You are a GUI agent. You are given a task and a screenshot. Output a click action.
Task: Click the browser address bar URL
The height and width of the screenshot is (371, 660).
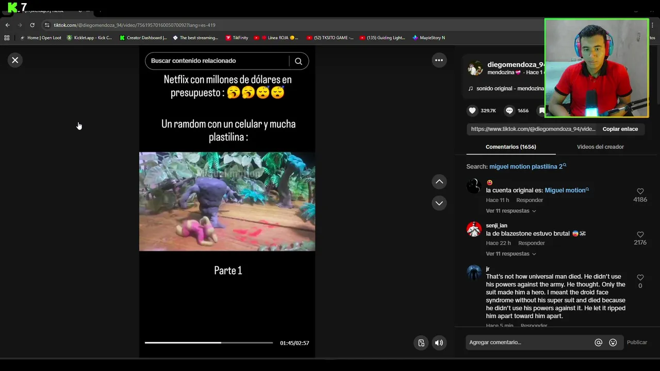[x=135, y=25]
